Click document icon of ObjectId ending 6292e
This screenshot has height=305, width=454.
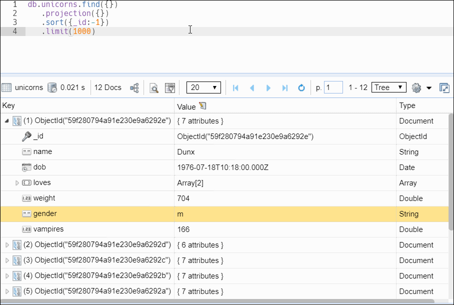[17, 121]
